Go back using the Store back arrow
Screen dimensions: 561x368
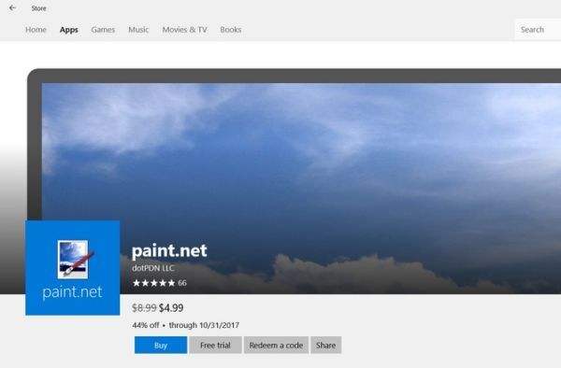coord(12,7)
